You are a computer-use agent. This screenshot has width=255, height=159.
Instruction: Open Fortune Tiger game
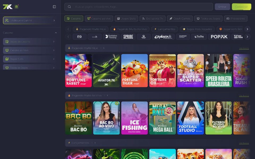[x=134, y=70]
